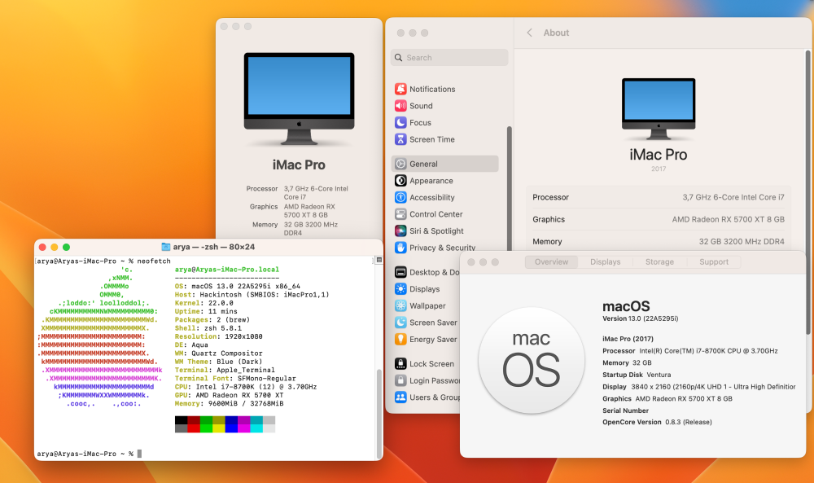814x483 pixels.
Task: Click the Lock Screen icon
Action: pyautogui.click(x=400, y=363)
